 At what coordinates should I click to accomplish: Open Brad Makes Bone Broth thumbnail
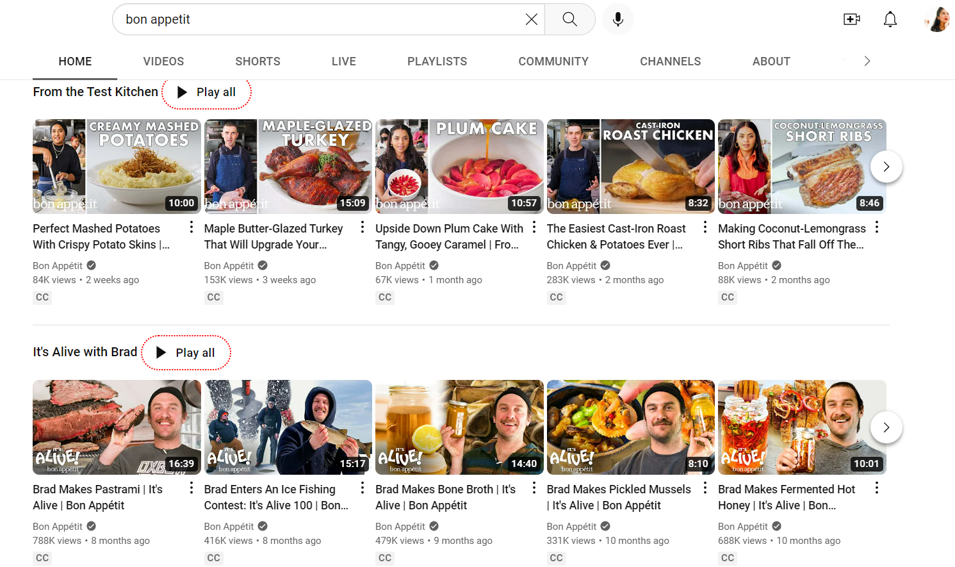click(x=459, y=427)
